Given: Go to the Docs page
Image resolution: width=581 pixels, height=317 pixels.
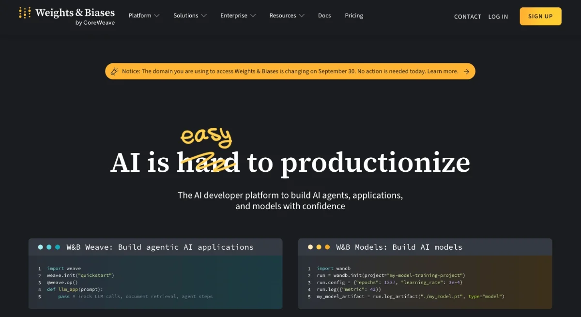Looking at the screenshot, I should pos(324,15).
